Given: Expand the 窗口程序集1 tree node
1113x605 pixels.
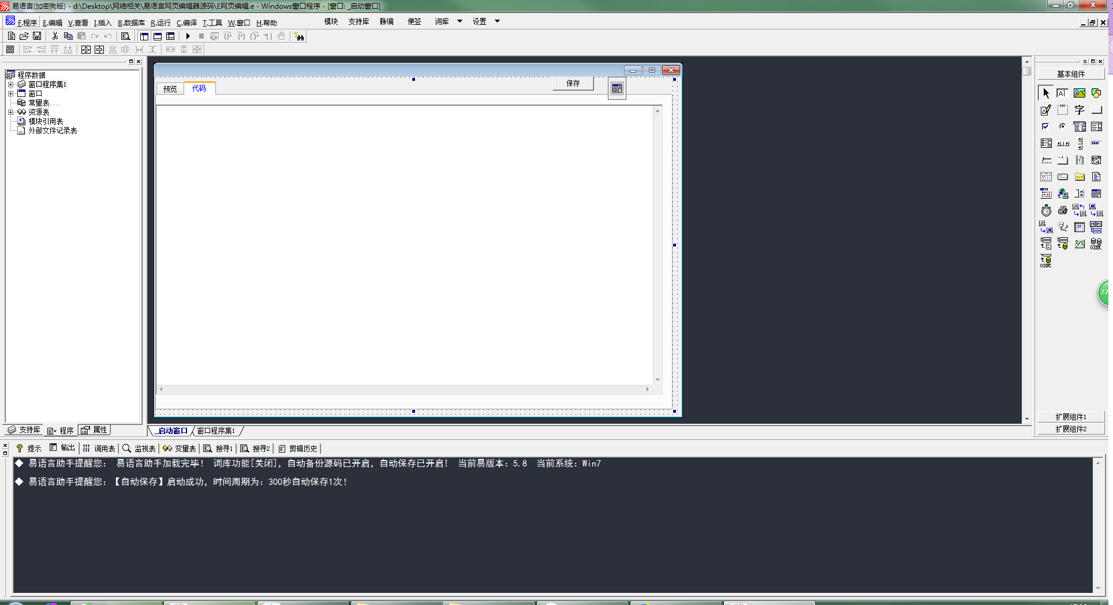Looking at the screenshot, I should click(x=10, y=84).
